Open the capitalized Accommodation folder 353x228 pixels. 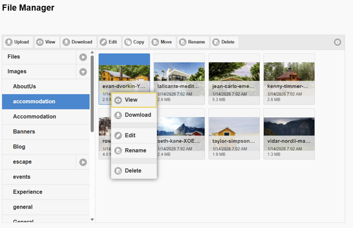coord(46,117)
